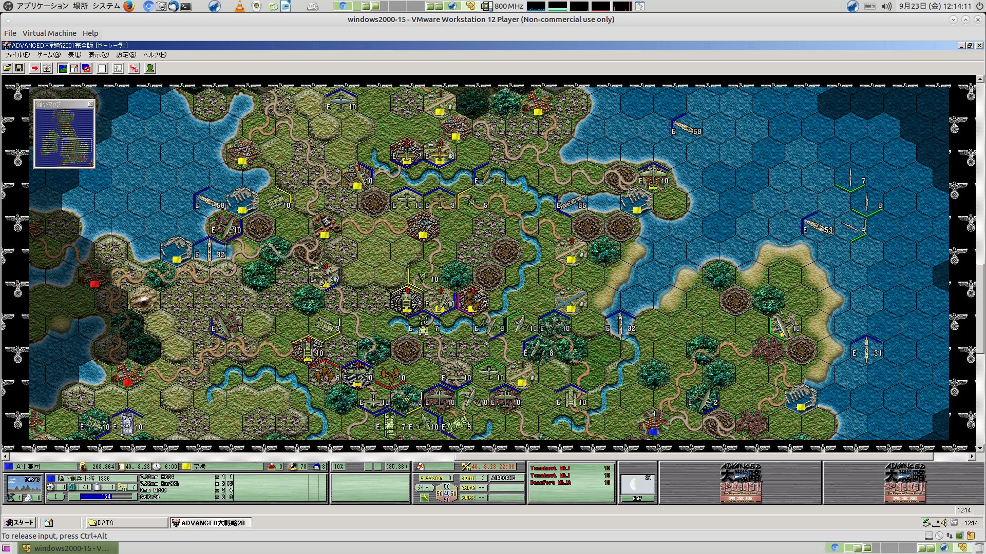Viewport: 986px width, 554px height.
Task: Toggle the terrain map view toolbar icon
Action: tap(63, 68)
